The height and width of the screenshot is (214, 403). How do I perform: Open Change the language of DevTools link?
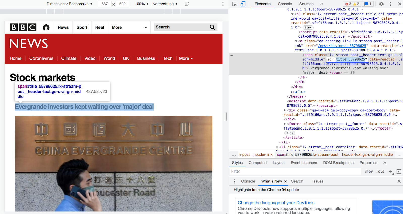pos(276,203)
